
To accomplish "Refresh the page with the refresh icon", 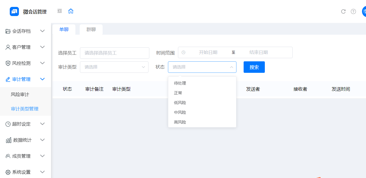I will click(343, 12).
